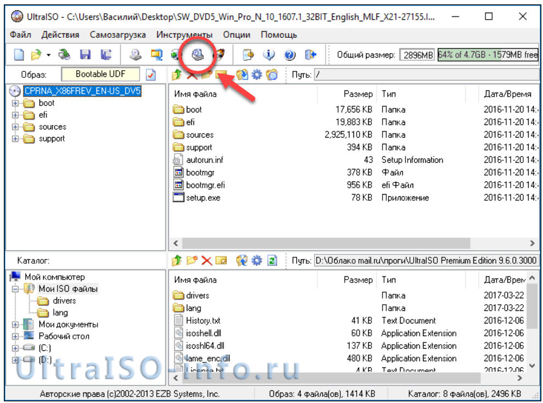Click the blue info bubble icon
Screen dimensions: 543x403
(x=268, y=55)
